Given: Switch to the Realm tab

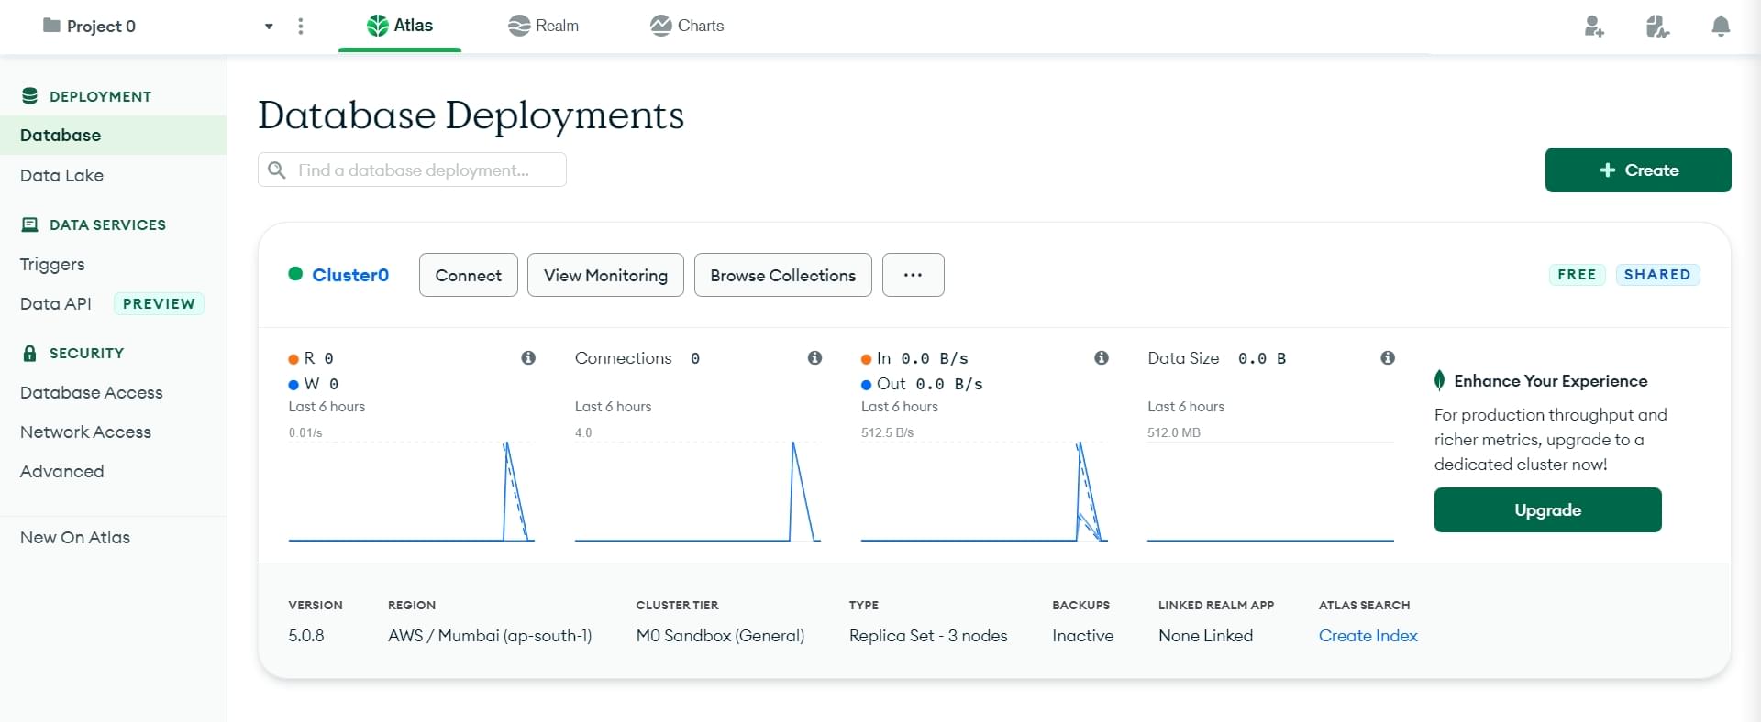Looking at the screenshot, I should (543, 26).
